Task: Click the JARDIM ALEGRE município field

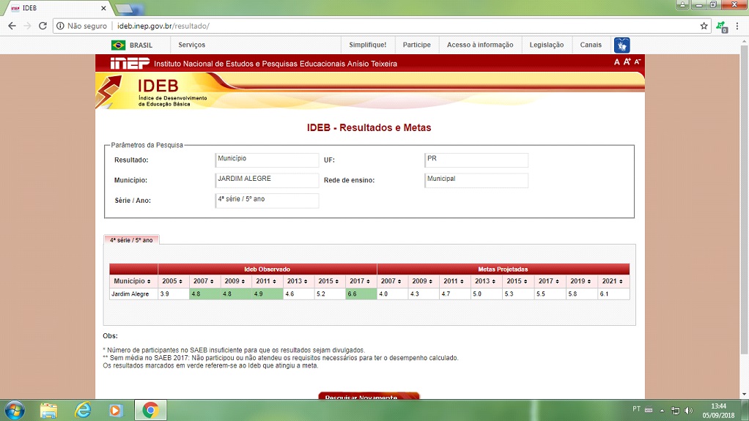Action: point(267,180)
